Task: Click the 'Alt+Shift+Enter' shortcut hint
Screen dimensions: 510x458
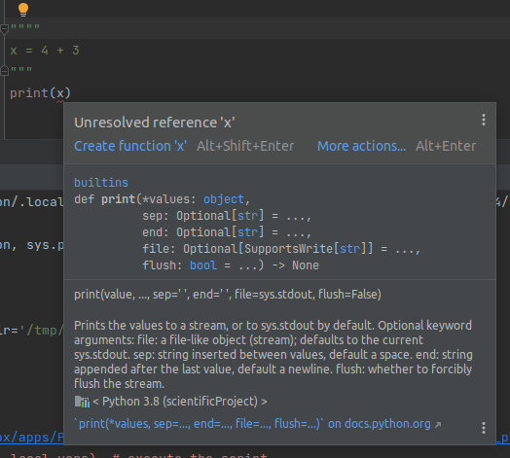Action: [x=245, y=146]
